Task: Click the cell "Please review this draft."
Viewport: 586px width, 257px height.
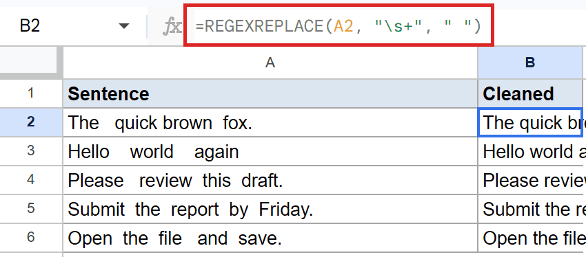Action: pyautogui.click(x=270, y=180)
